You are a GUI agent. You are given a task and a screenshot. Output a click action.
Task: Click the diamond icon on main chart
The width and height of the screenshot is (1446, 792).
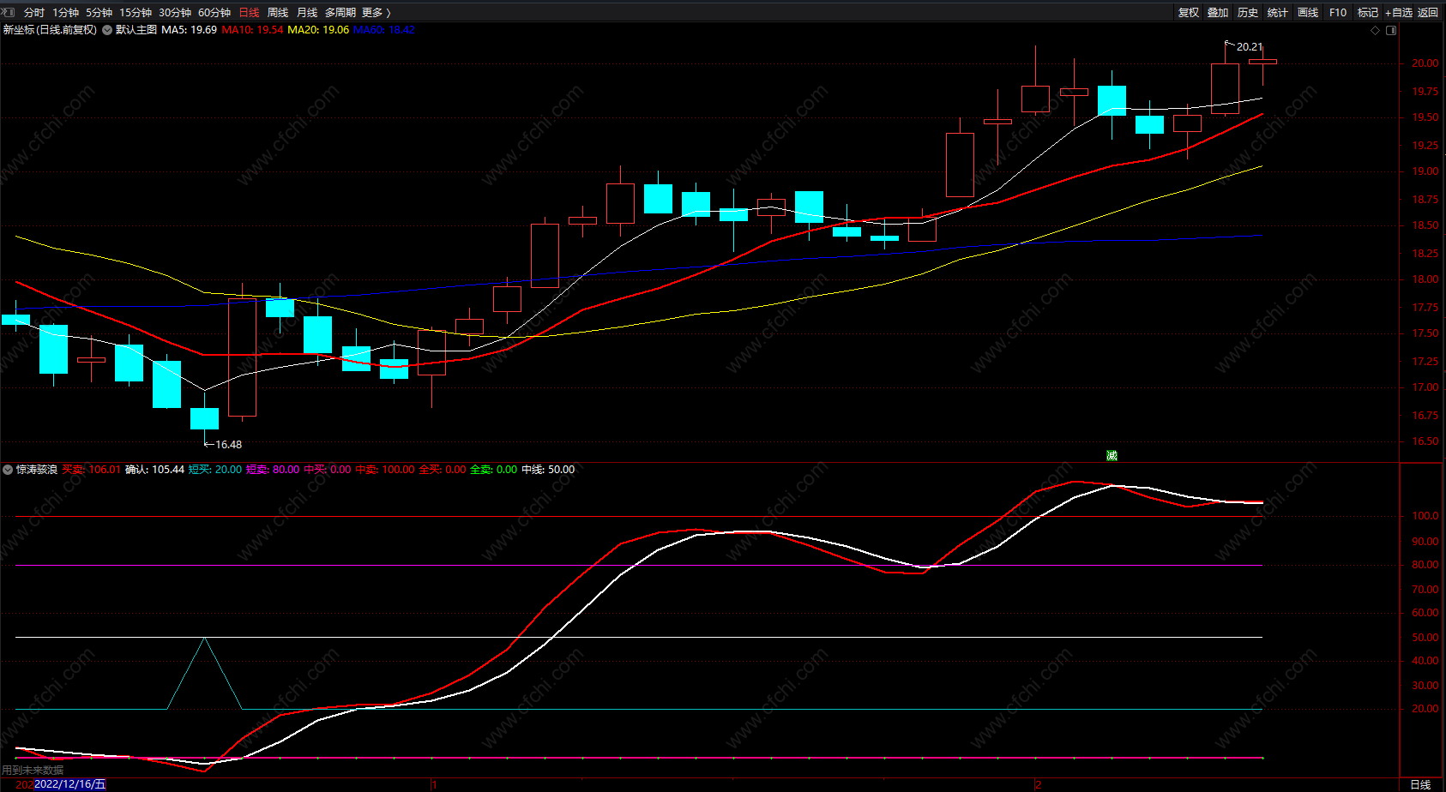[1376, 30]
